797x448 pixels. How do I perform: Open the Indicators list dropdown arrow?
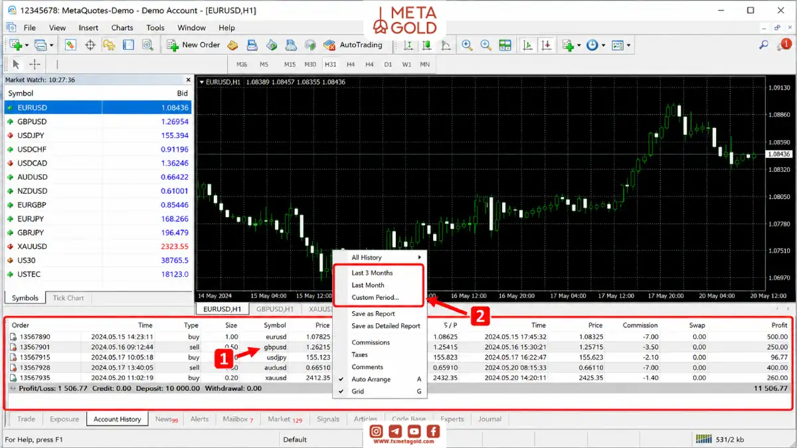(579, 45)
